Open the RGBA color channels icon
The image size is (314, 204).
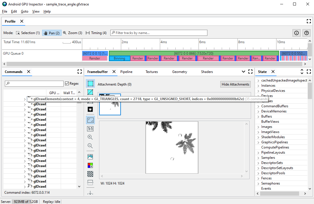tap(90, 165)
